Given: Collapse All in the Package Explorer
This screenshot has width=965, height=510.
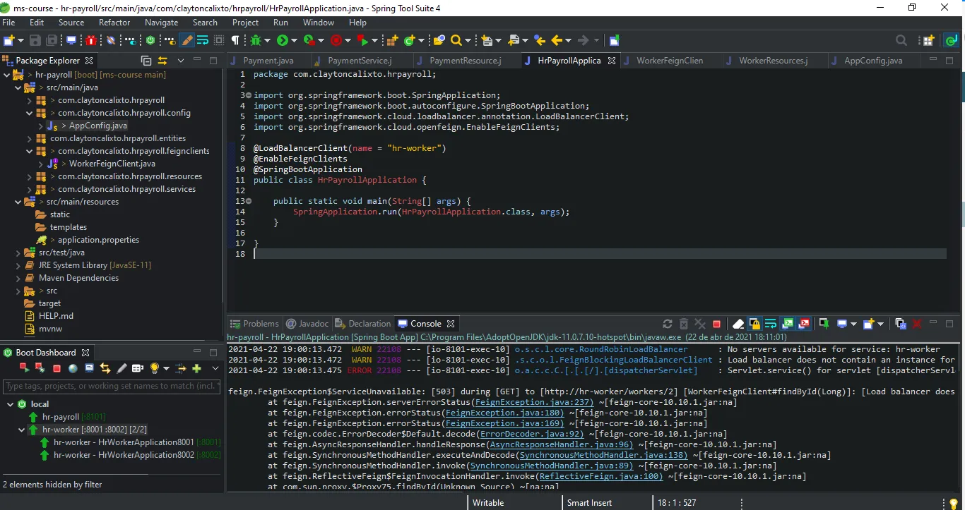Looking at the screenshot, I should [x=146, y=61].
